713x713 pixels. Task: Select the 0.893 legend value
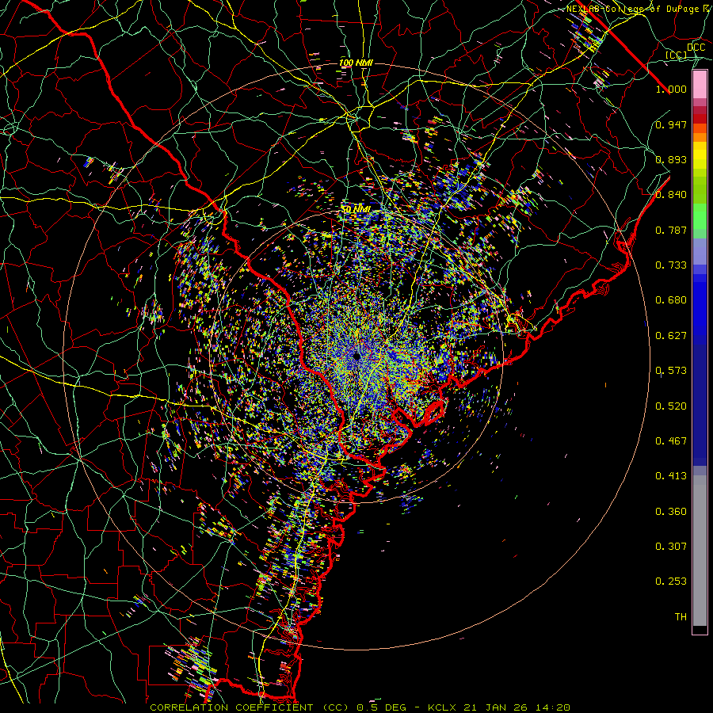(x=671, y=159)
